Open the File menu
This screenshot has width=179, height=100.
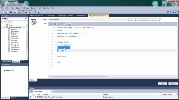click(2, 8)
